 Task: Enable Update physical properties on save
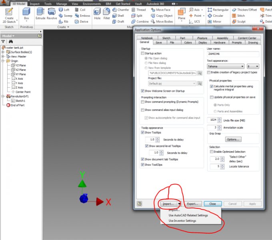(x=212, y=97)
